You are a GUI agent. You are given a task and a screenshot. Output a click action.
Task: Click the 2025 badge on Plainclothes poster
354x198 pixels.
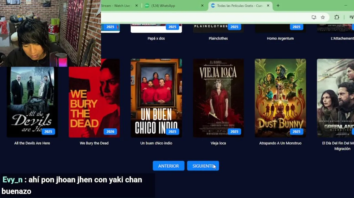[234, 27]
